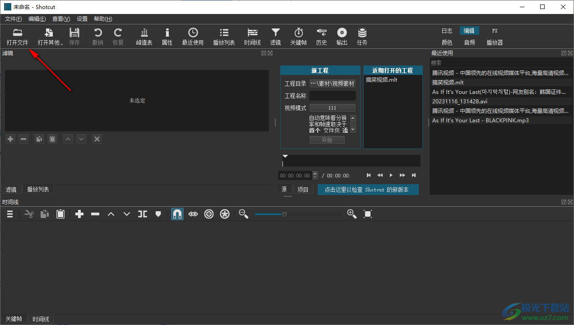Open the Edit (编辑) menu
Viewport: 574px width, 325px height.
point(37,19)
